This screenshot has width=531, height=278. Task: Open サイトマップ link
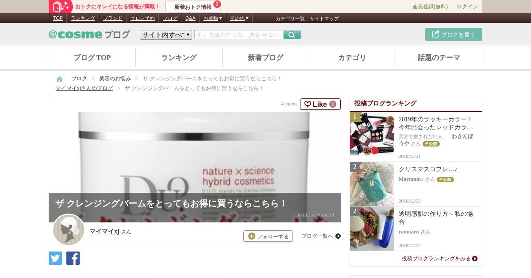[x=324, y=19]
